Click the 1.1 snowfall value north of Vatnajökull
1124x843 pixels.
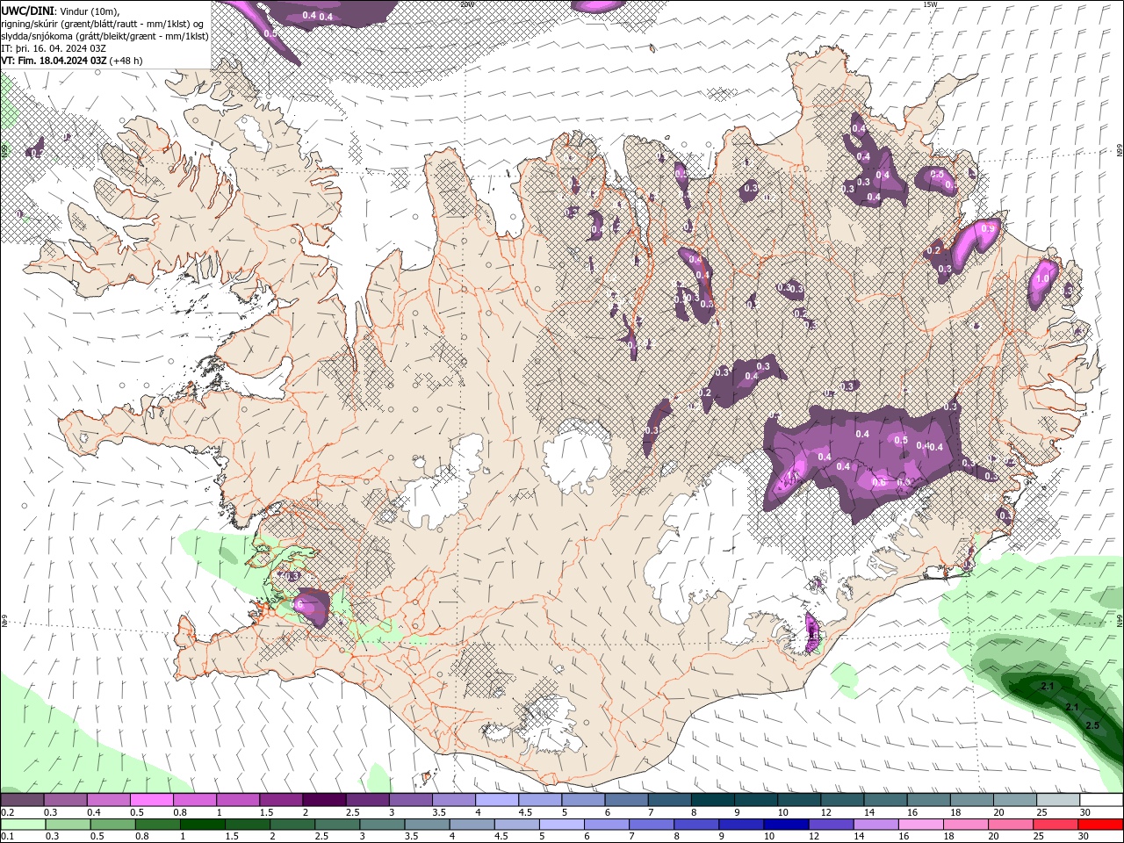coord(792,476)
